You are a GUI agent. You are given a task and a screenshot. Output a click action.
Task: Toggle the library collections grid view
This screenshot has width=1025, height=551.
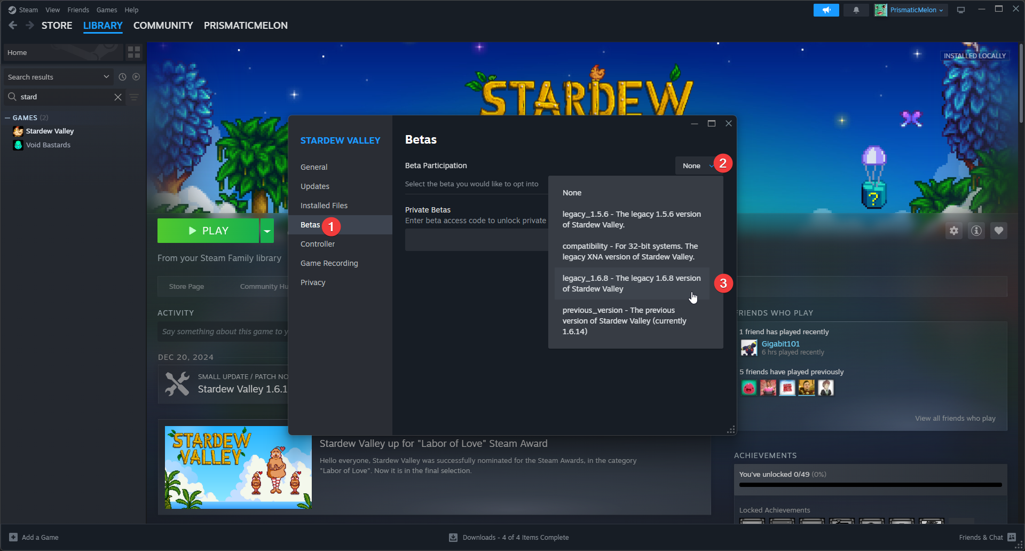click(134, 52)
